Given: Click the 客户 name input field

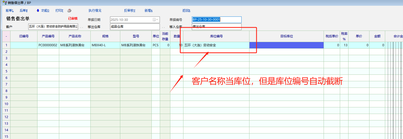Looking at the screenshot, I should click(x=53, y=27).
